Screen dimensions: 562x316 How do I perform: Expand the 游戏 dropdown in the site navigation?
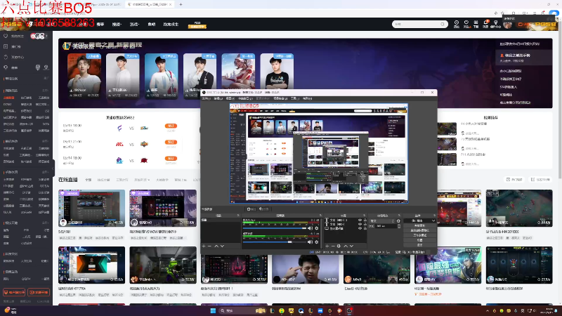click(134, 25)
